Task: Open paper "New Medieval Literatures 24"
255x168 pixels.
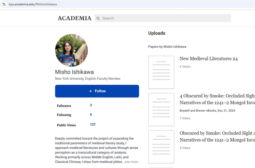Action: [x=208, y=59]
